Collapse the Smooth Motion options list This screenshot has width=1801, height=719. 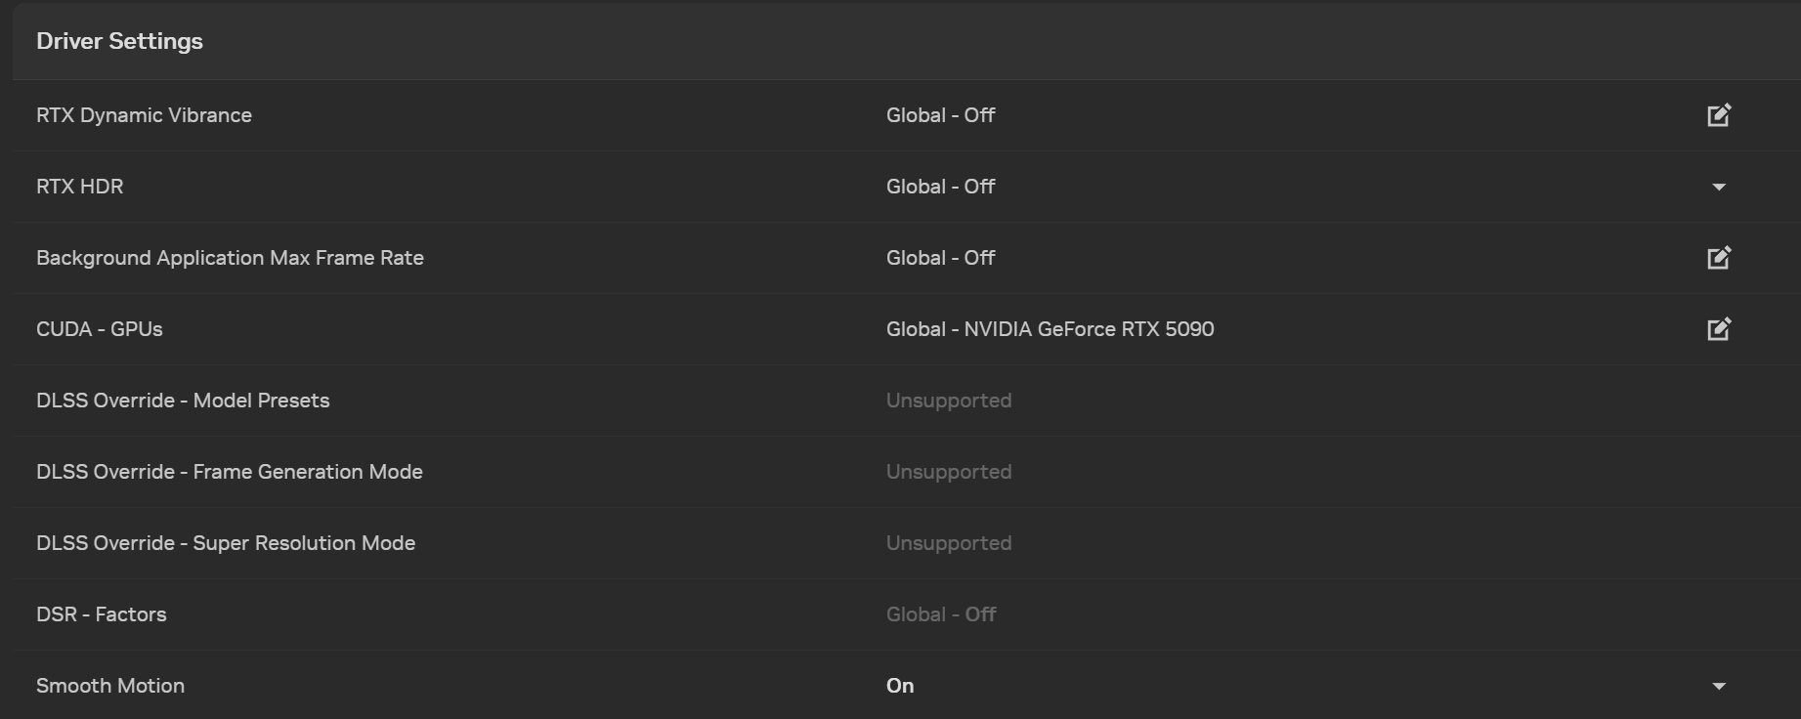[x=1720, y=686]
